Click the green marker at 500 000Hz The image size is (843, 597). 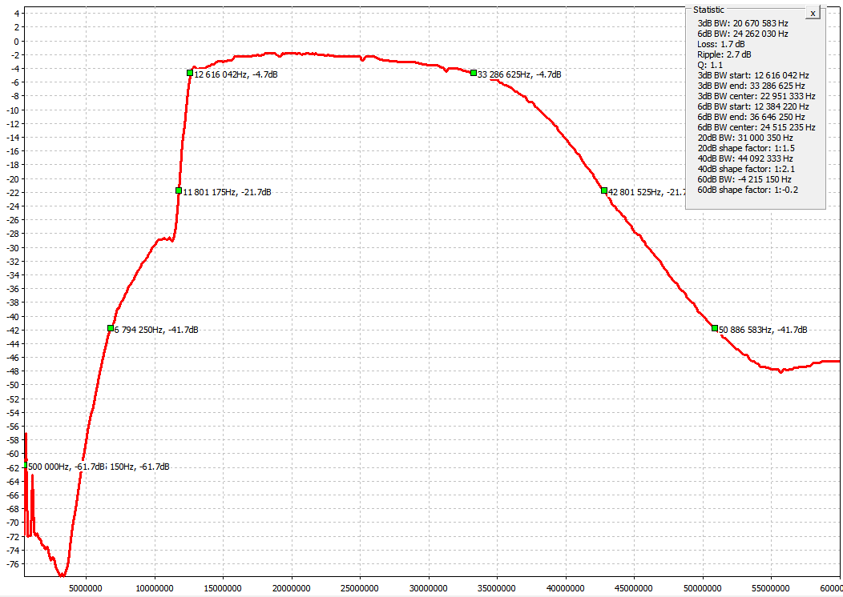[x=26, y=465]
